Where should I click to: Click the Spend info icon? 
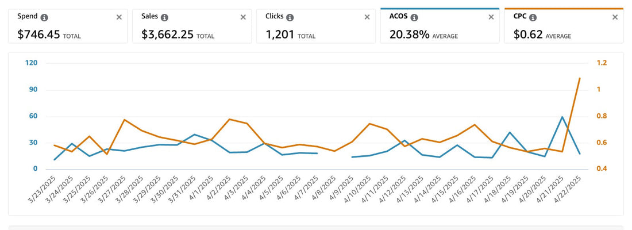pyautogui.click(x=45, y=17)
